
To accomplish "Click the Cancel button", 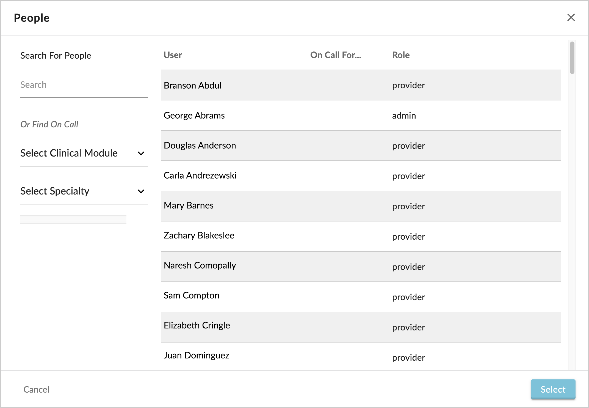I will pyautogui.click(x=36, y=390).
